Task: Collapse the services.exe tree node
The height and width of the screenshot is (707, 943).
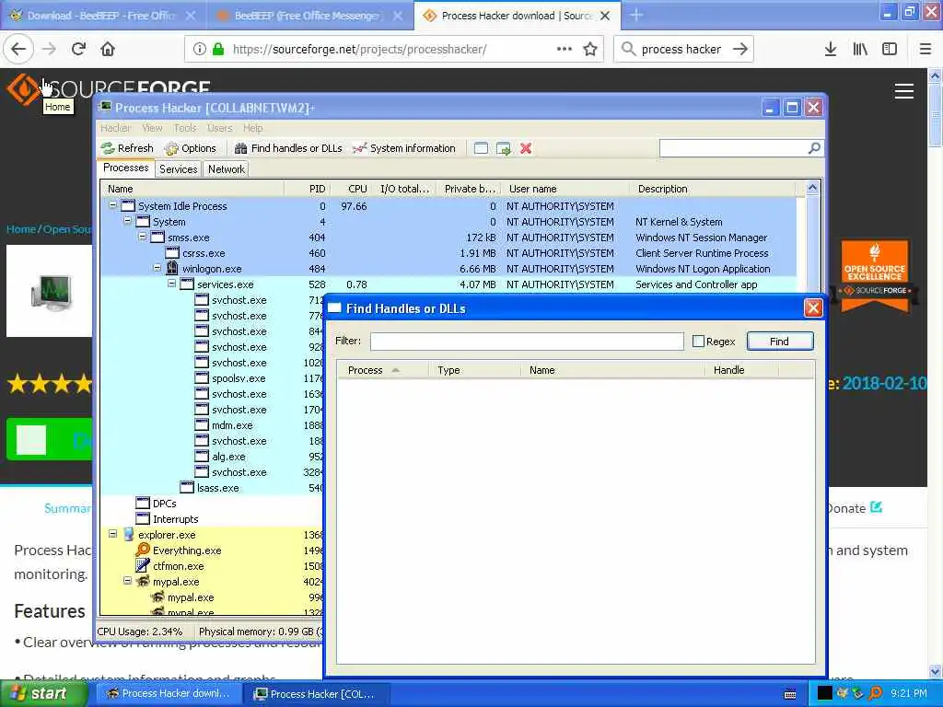Action: coord(171,284)
